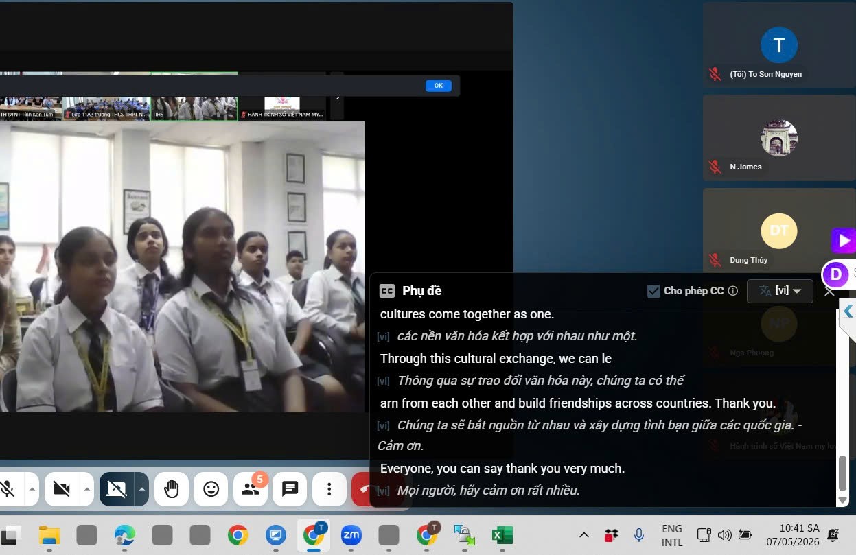Toggle the camera off button in meeting toolbar
The height and width of the screenshot is (555, 856).
(62, 489)
